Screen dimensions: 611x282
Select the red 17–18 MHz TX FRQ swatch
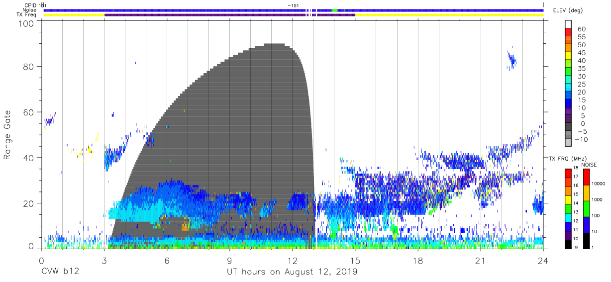pyautogui.click(x=568, y=173)
